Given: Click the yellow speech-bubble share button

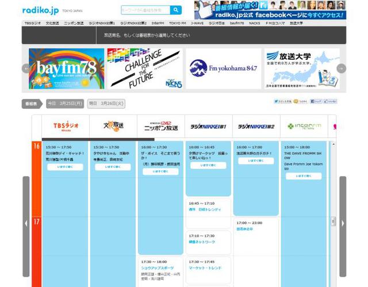Looking at the screenshot, I should coord(300,101).
